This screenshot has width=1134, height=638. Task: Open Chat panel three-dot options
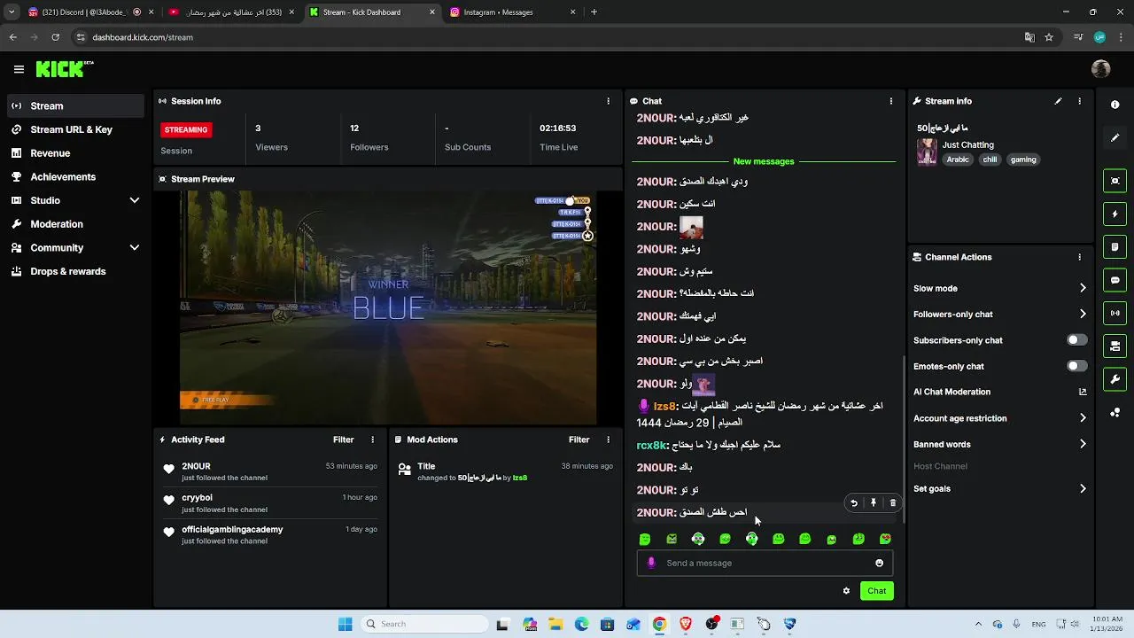pyautogui.click(x=890, y=101)
